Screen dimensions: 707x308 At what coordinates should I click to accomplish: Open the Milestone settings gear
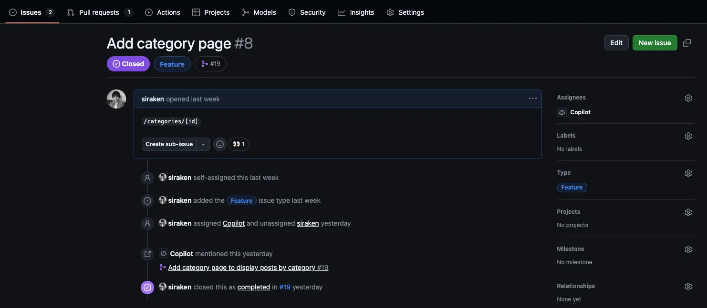pos(688,248)
